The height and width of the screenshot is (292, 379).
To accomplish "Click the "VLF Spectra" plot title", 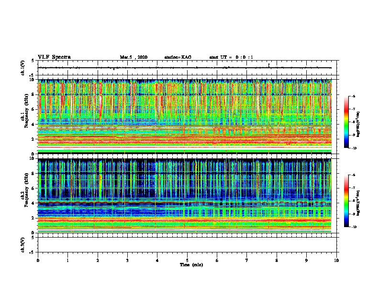I will (x=54, y=57).
